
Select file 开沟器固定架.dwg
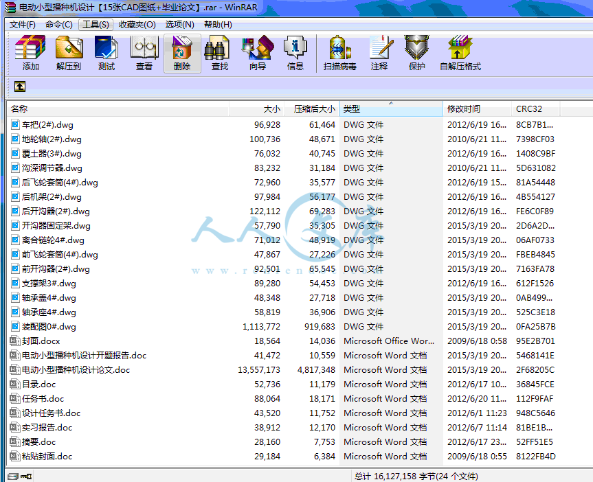point(56,226)
